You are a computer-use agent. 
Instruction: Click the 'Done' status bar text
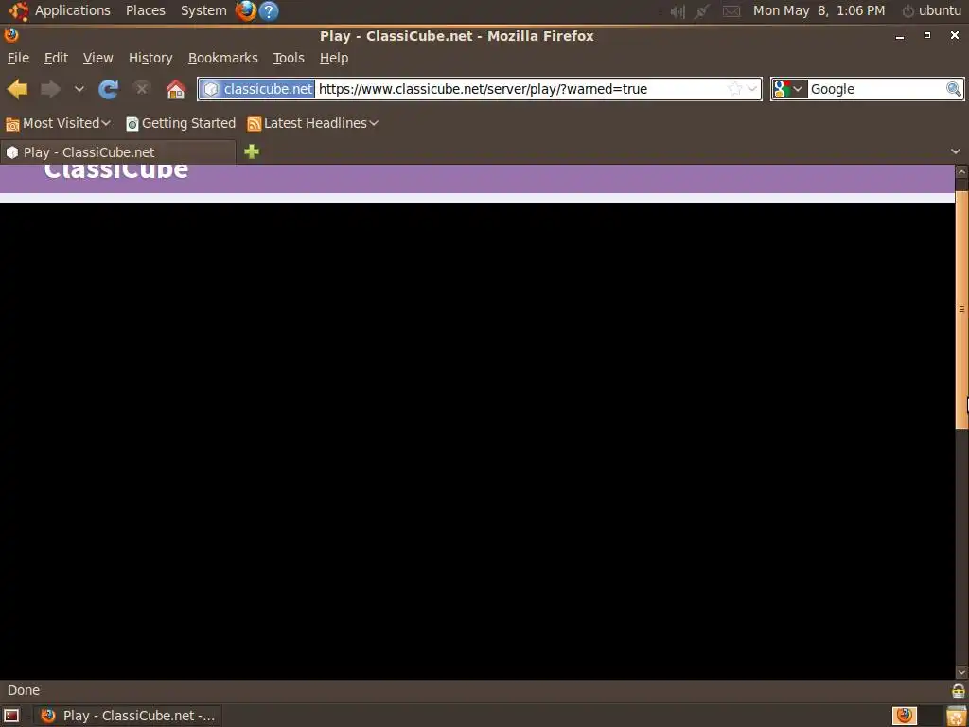click(24, 690)
